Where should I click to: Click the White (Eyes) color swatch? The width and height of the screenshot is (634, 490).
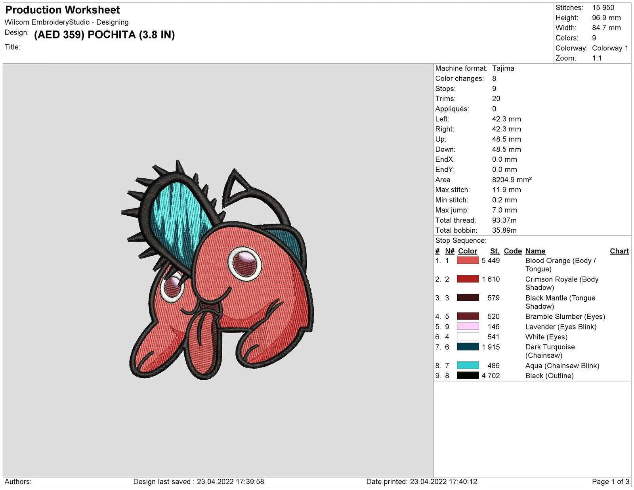468,337
